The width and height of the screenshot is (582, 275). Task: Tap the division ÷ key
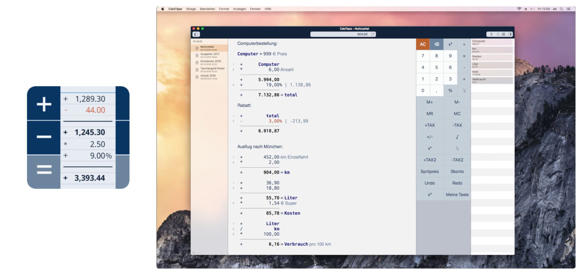464,44
